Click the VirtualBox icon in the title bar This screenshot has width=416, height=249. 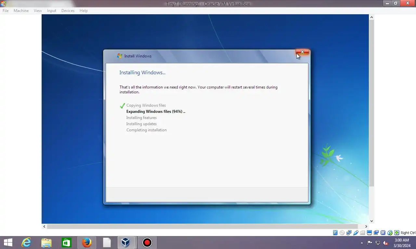coord(3,4)
